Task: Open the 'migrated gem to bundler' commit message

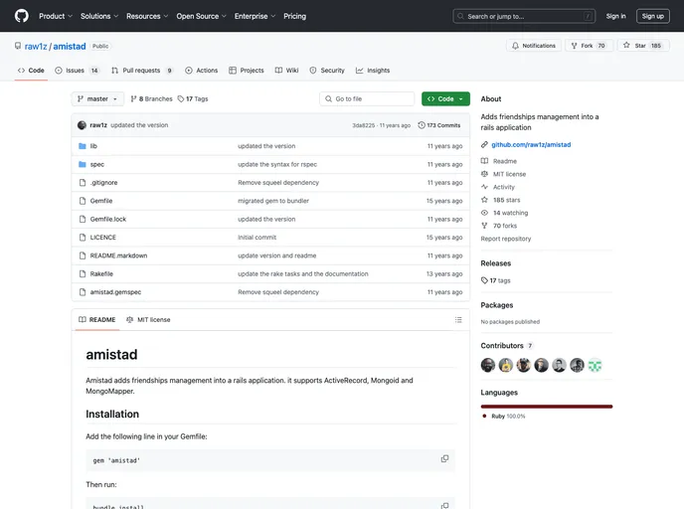Action: (273, 201)
